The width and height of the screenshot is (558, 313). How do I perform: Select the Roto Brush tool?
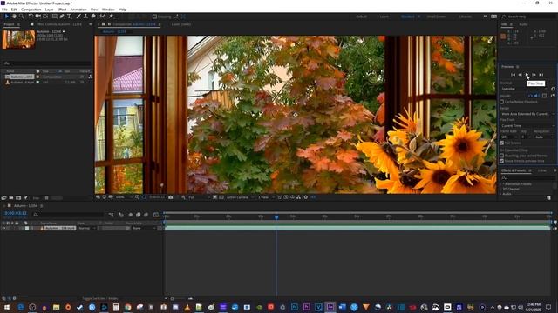tap(103, 17)
